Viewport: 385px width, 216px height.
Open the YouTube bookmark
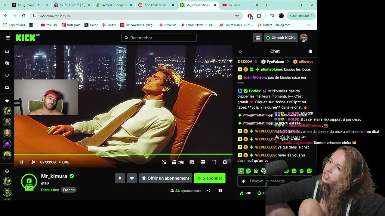(49, 25)
